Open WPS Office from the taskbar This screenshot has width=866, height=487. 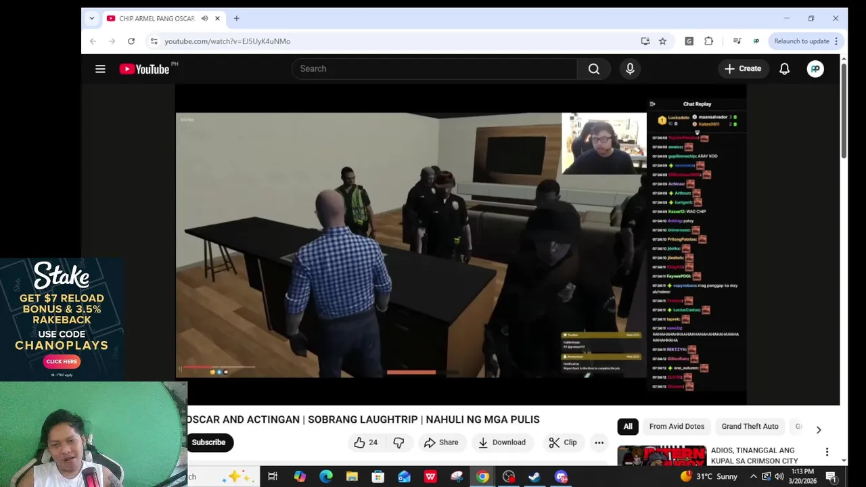pos(430,477)
